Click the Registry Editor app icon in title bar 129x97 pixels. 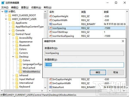(3, 3)
